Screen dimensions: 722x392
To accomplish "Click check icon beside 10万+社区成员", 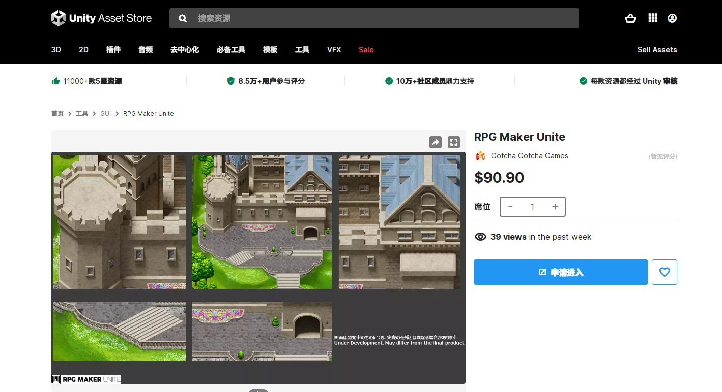I will coord(389,81).
